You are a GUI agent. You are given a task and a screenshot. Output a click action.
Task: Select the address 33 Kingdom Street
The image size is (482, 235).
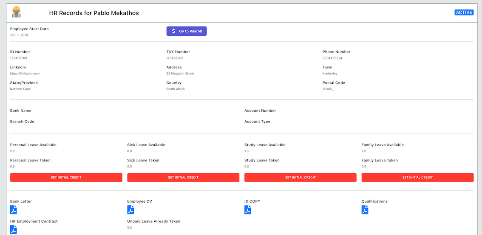(x=181, y=74)
